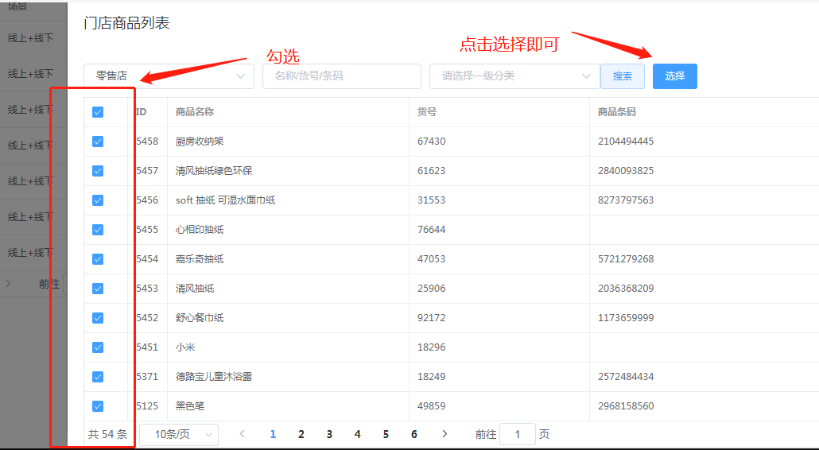
Task: Go to the previous page arrow
Action: 242,434
